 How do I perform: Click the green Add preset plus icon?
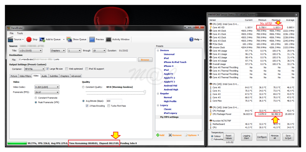158,135
